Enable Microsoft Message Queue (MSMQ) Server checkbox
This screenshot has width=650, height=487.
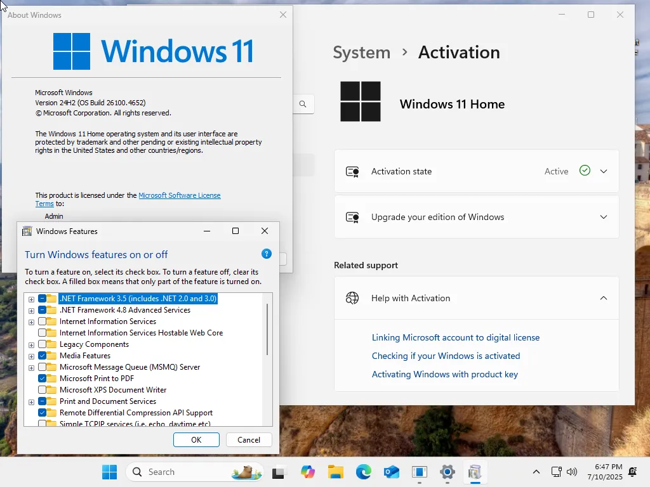point(43,367)
